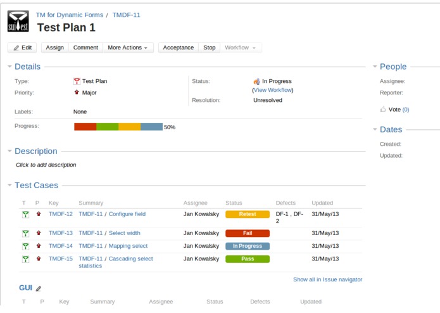This screenshot has height=313, width=440.
Task: Click the Edit button
Action: click(22, 48)
